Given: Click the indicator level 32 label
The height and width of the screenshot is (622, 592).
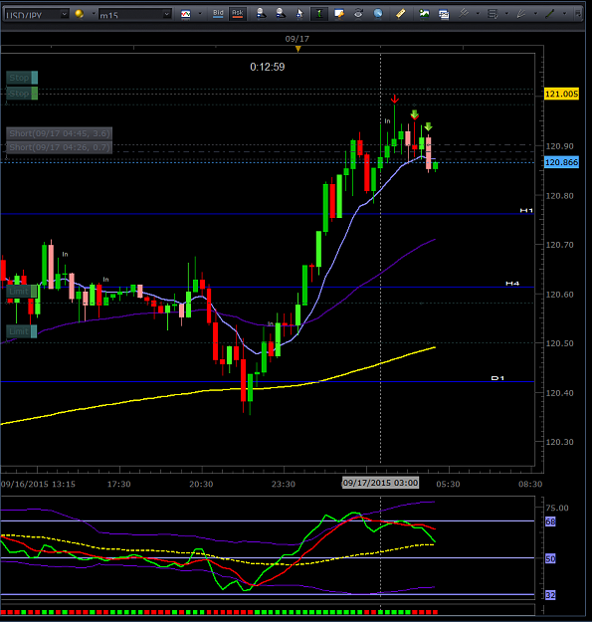Looking at the screenshot, I should [x=550, y=595].
